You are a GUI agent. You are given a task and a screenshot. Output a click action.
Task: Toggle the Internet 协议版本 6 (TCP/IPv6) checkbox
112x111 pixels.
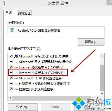click(x=11, y=67)
